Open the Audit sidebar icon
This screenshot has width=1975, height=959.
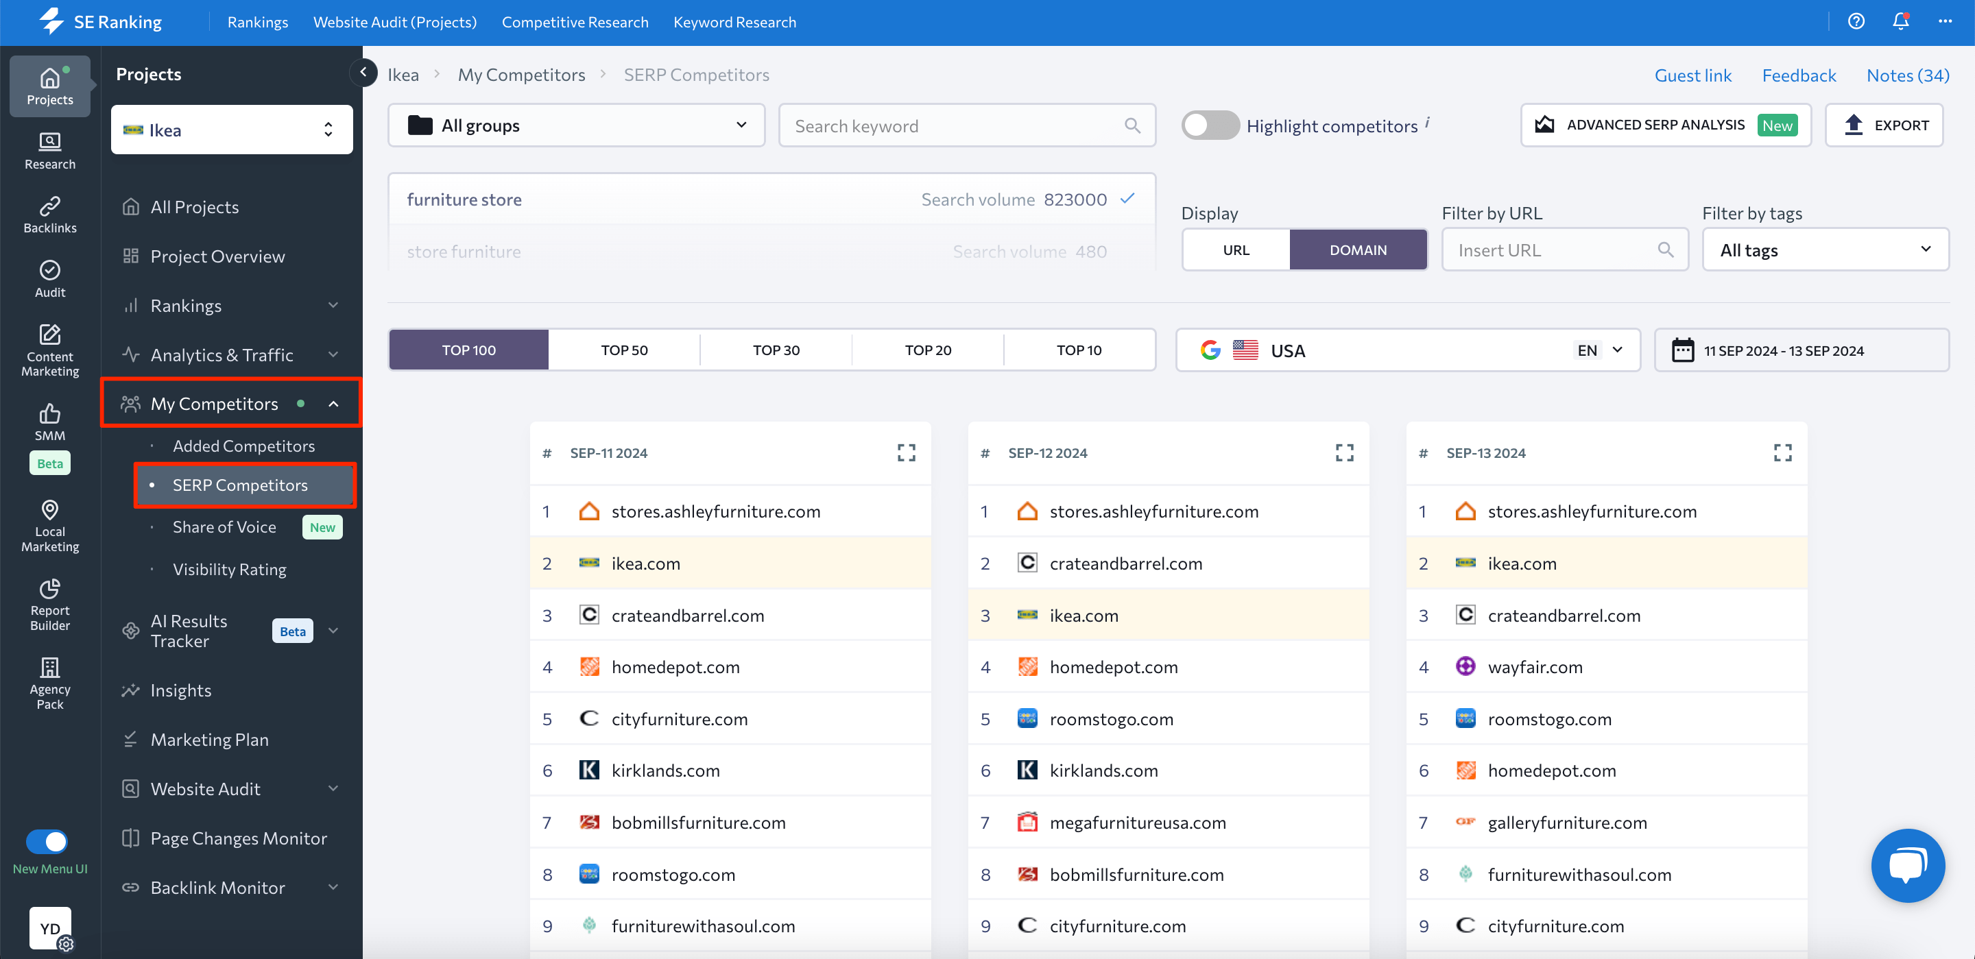tap(50, 279)
